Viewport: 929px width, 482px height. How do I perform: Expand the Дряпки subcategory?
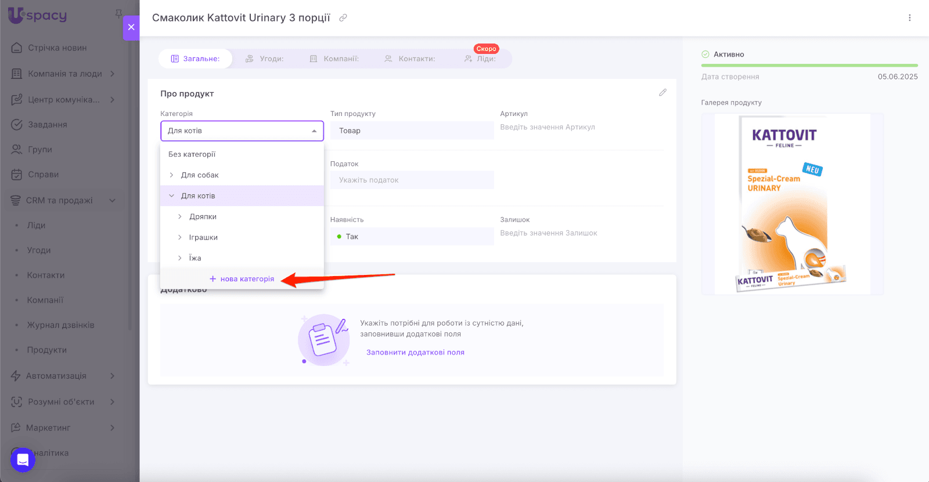[x=179, y=217]
